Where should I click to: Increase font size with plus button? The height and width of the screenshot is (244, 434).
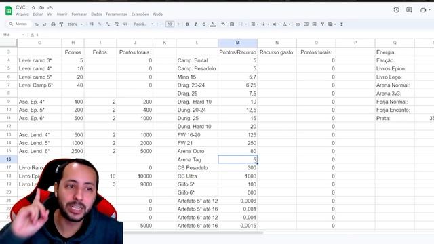pyautogui.click(x=178, y=24)
